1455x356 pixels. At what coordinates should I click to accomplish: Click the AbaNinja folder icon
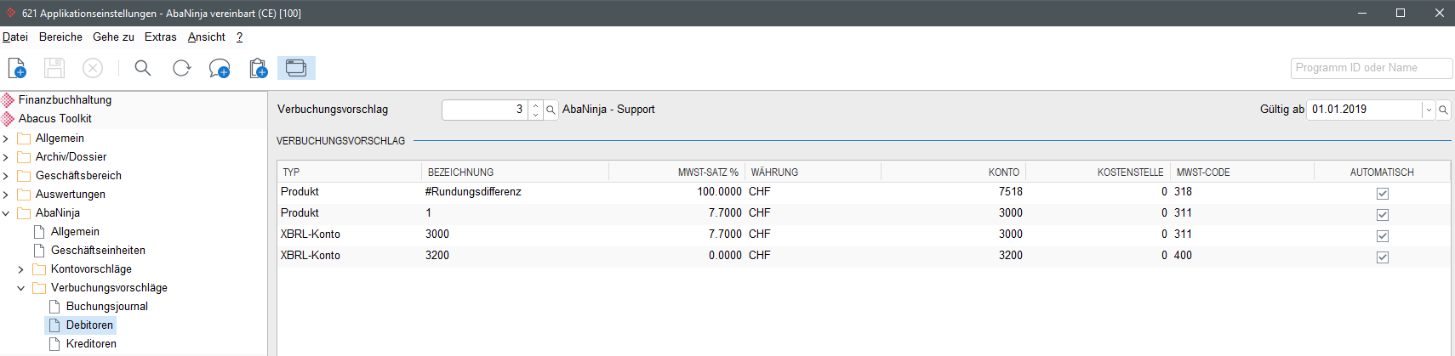click(x=24, y=213)
